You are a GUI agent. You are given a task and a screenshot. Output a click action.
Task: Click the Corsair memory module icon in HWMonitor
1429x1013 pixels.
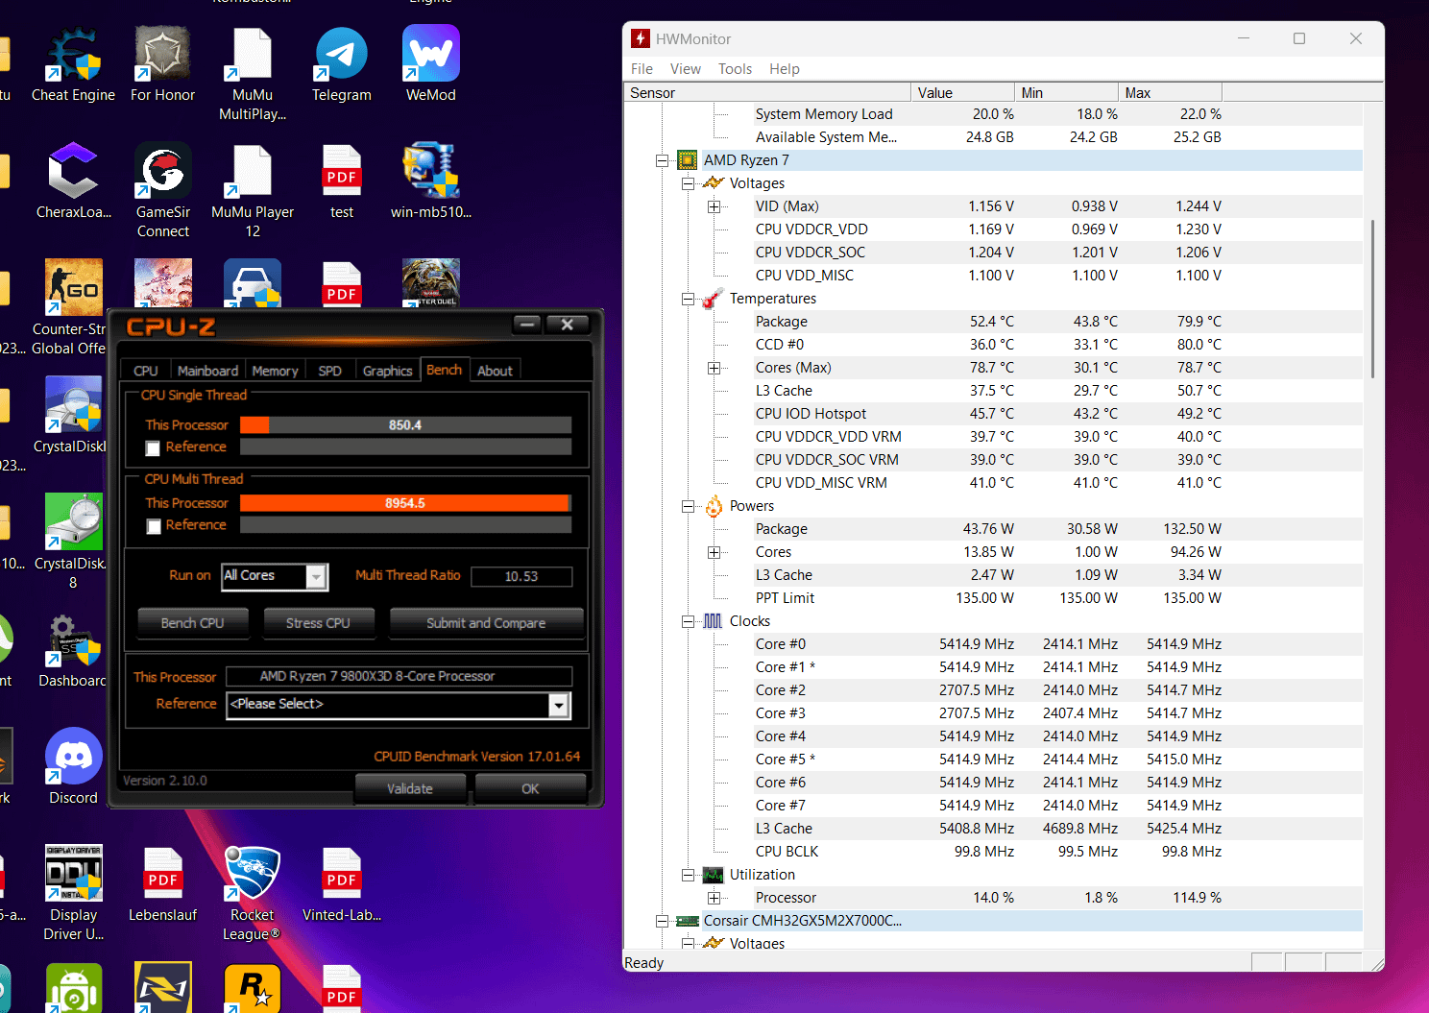pyautogui.click(x=687, y=921)
